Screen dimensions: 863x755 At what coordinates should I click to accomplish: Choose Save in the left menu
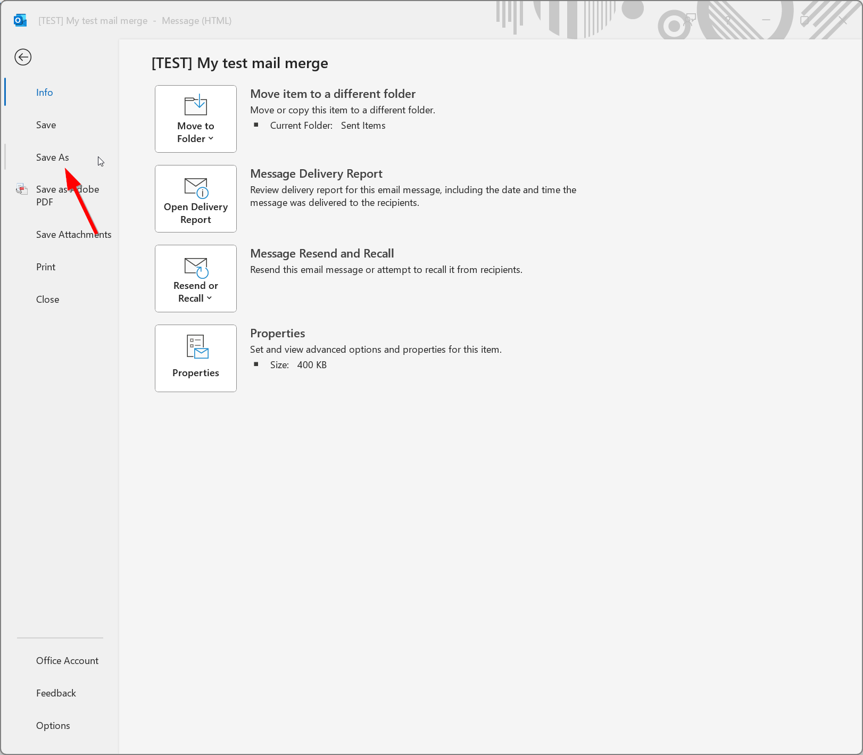pos(46,125)
